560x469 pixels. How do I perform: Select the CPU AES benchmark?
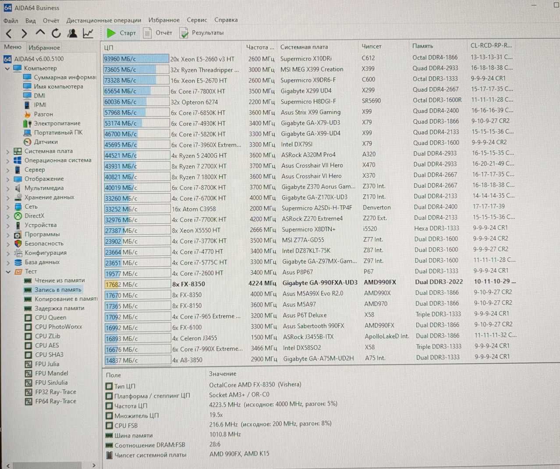(42, 345)
